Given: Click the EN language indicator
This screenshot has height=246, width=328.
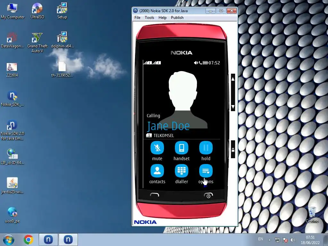Looking at the screenshot, I should click(x=260, y=239).
